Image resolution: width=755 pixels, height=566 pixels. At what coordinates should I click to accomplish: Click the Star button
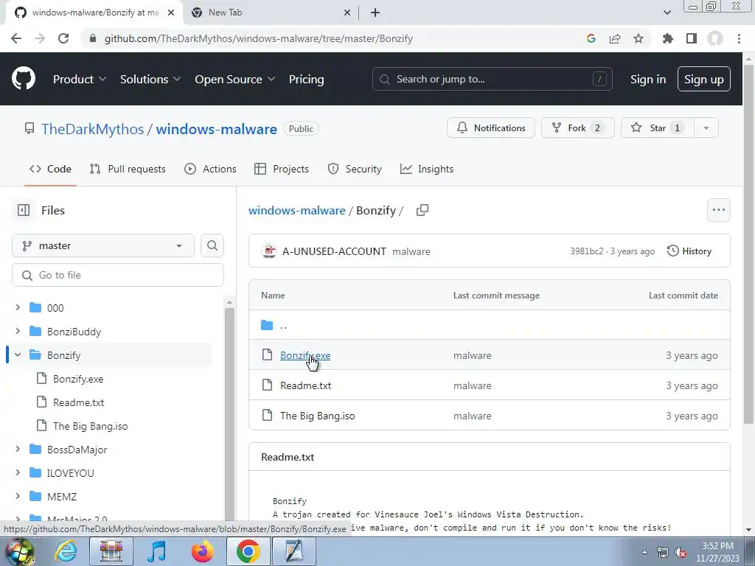tap(658, 128)
